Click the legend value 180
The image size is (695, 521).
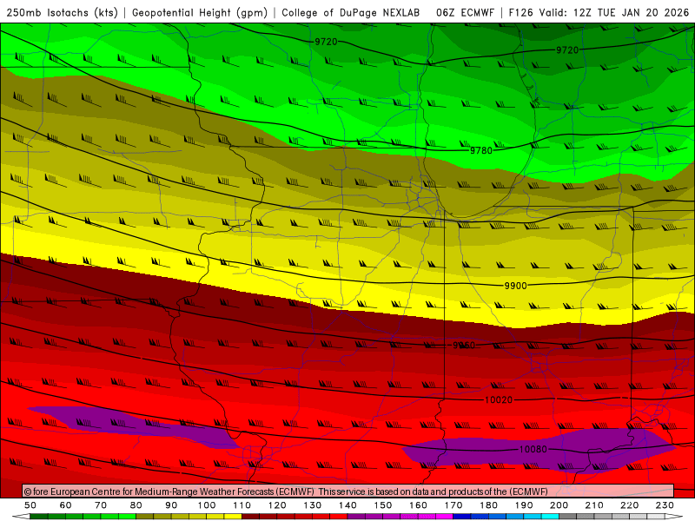pos(488,505)
